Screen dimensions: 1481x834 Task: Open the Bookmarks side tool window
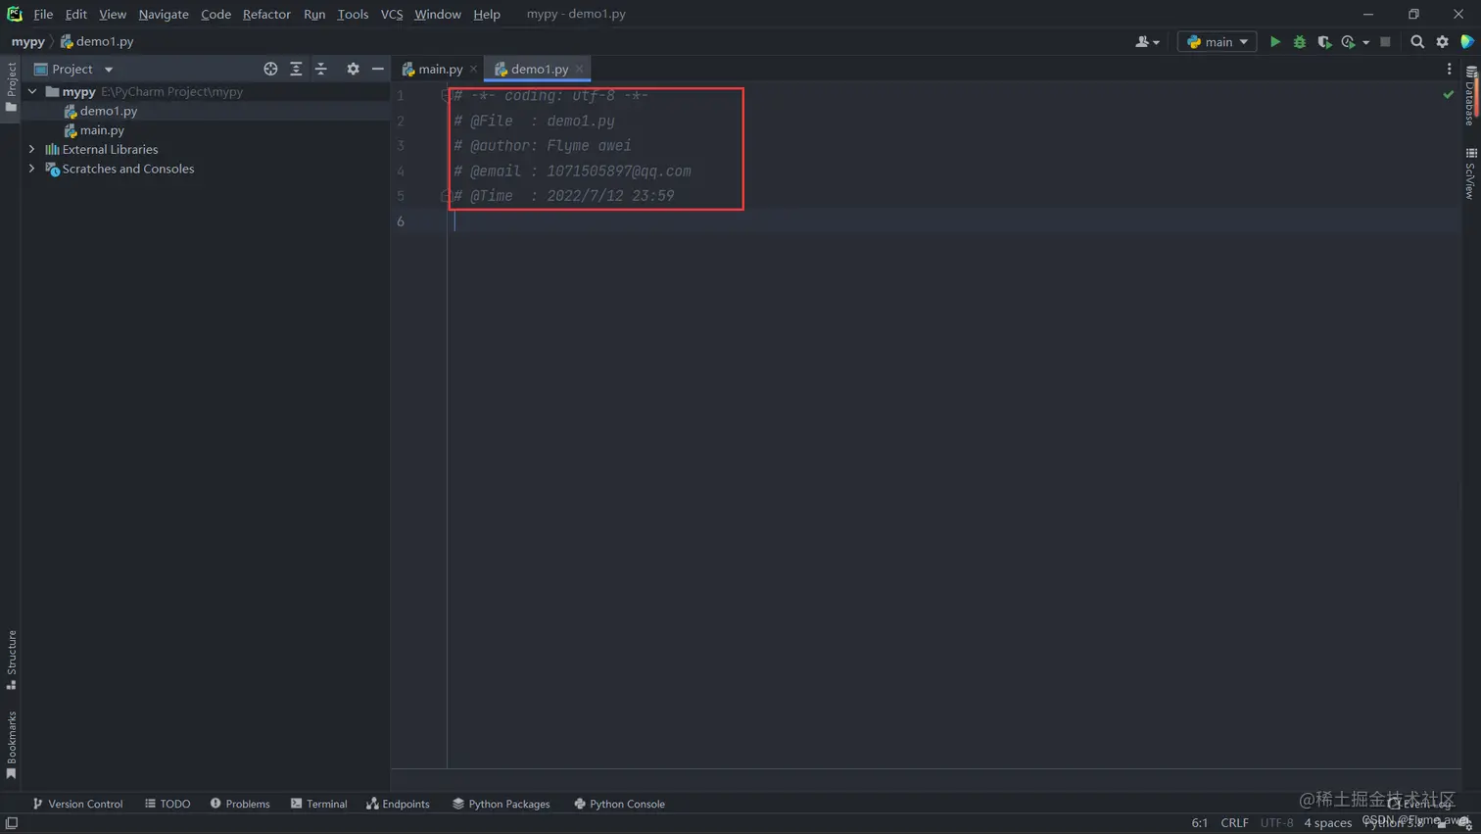pyautogui.click(x=11, y=745)
